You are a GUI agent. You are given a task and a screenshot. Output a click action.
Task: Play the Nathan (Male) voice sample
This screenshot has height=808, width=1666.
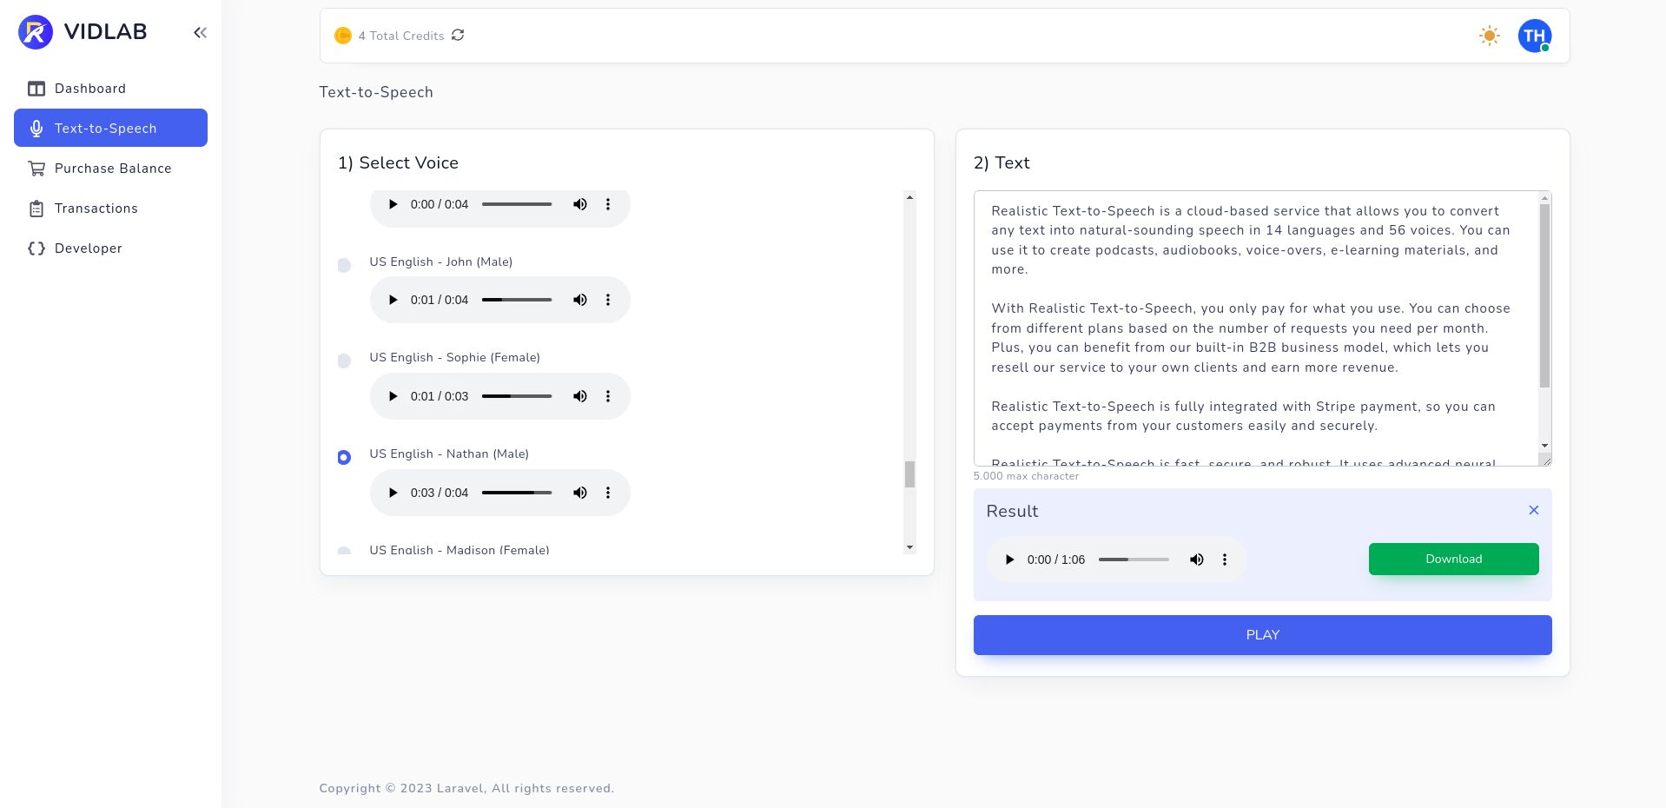393,493
